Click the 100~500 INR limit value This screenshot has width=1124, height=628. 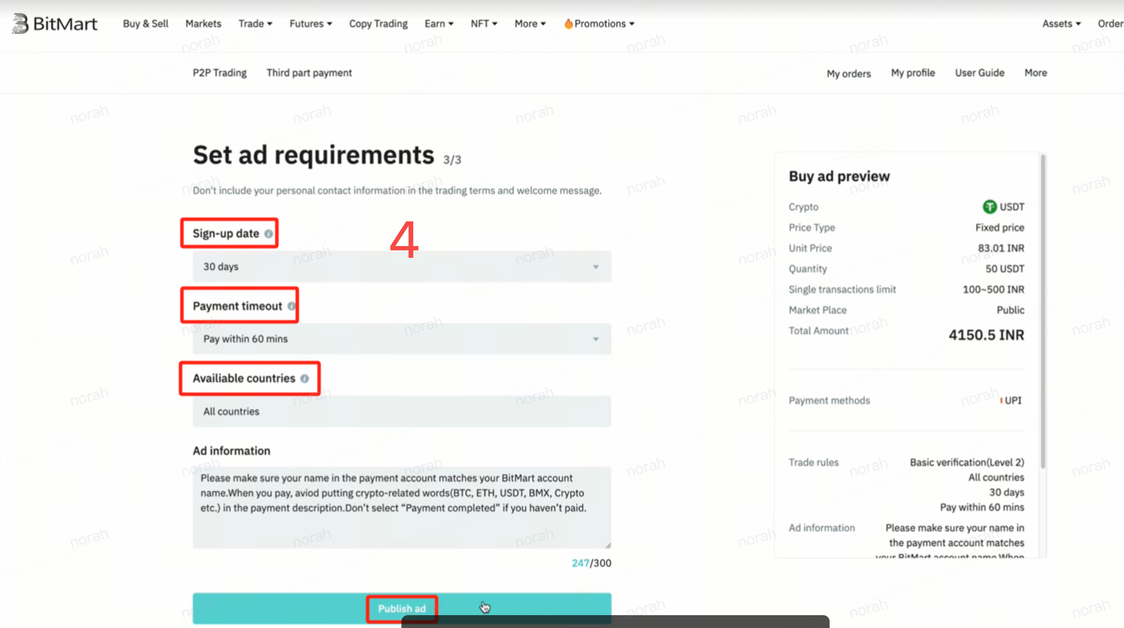click(x=993, y=289)
